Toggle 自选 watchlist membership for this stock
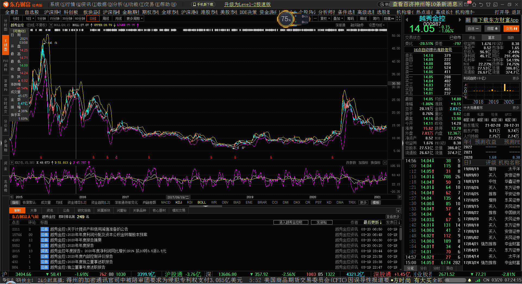The height and width of the screenshot is (284, 522). 473,28
